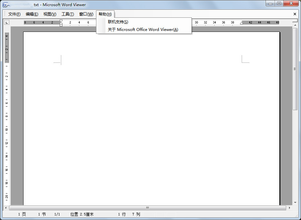Click the X to hide the menu bar
Image resolution: width=301 pixels, height=220 pixels.
295,14
